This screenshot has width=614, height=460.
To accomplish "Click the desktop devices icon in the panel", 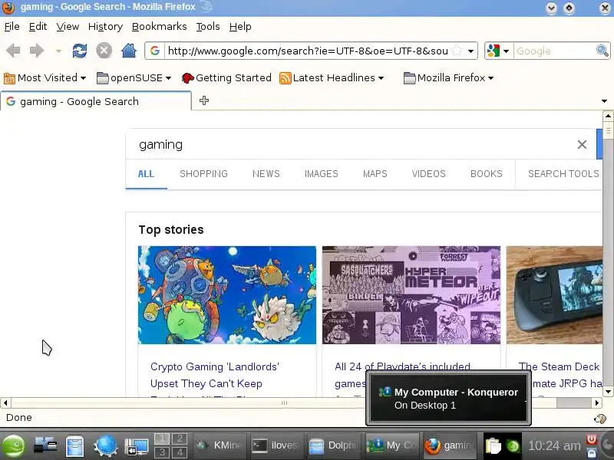I will [45, 446].
